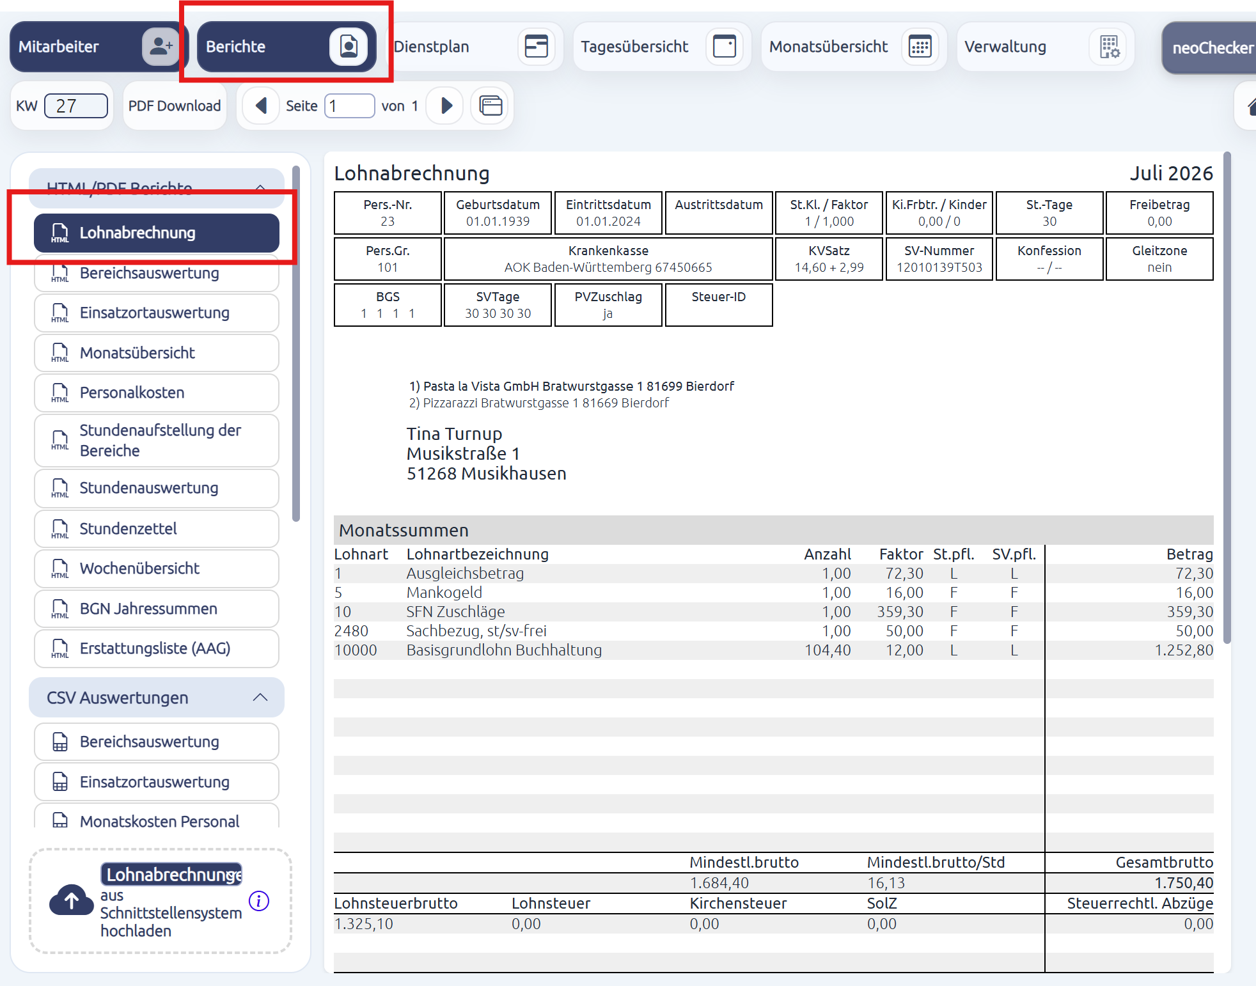Collapse the CSV Auswertungen section
The width and height of the screenshot is (1256, 986).
(x=260, y=698)
